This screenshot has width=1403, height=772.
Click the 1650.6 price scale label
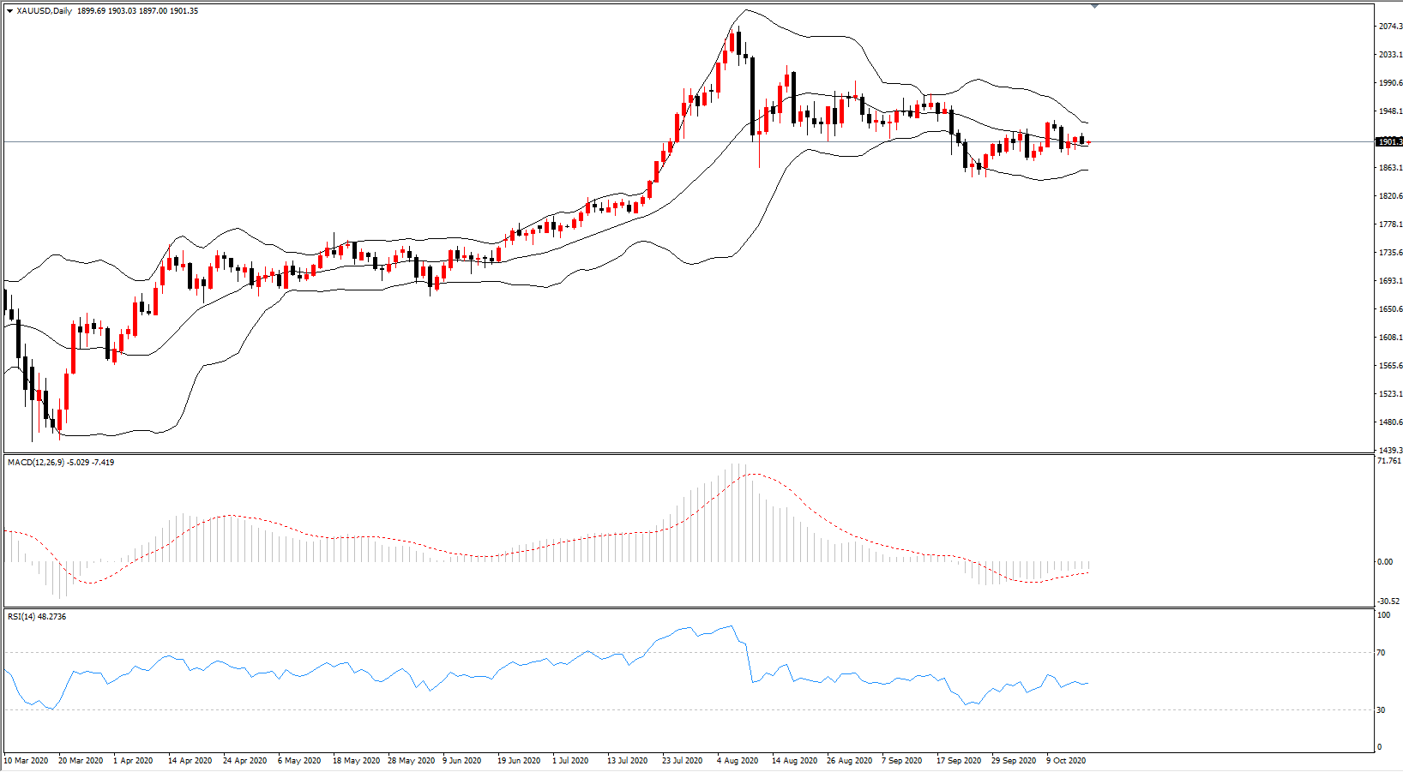click(x=1390, y=309)
